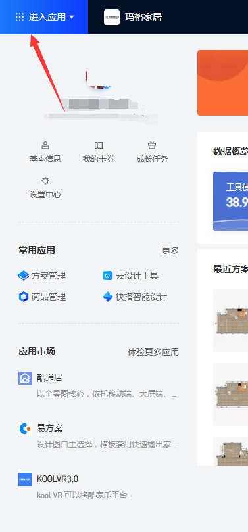Open 基本信息 person icon
The image size is (248, 532).
pyautogui.click(x=45, y=145)
